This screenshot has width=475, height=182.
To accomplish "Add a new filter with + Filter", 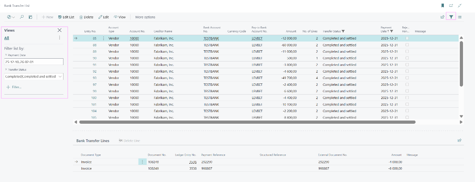I will click(x=14, y=87).
